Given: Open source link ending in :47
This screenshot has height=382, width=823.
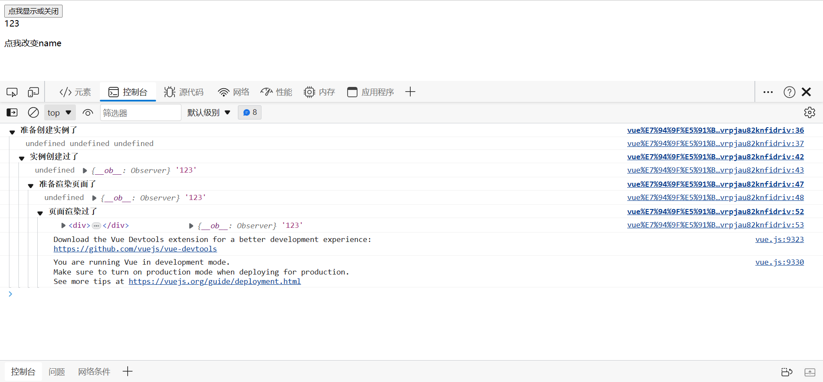Looking at the screenshot, I should (715, 184).
